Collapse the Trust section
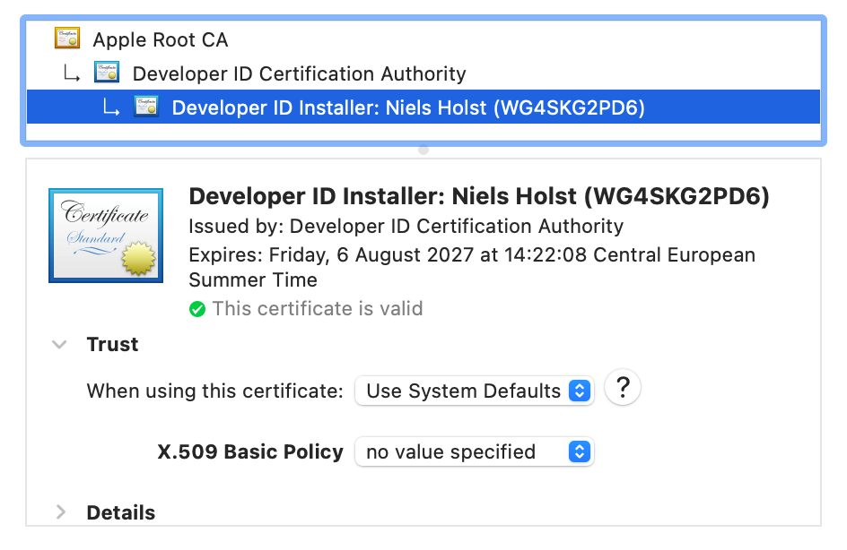This screenshot has height=550, width=847. point(59,344)
